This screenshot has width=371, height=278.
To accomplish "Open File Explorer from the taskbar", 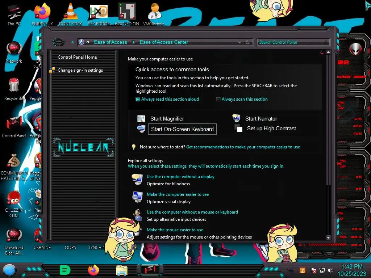I will 122,270.
